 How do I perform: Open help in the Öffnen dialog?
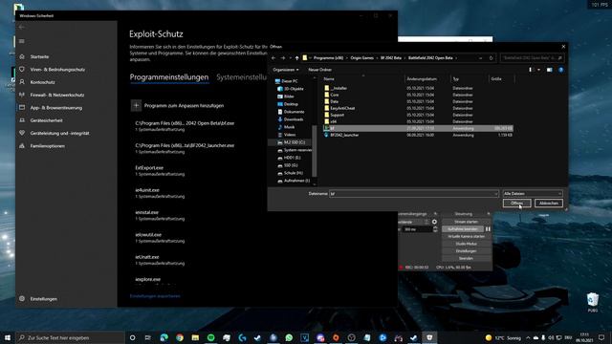pos(561,70)
